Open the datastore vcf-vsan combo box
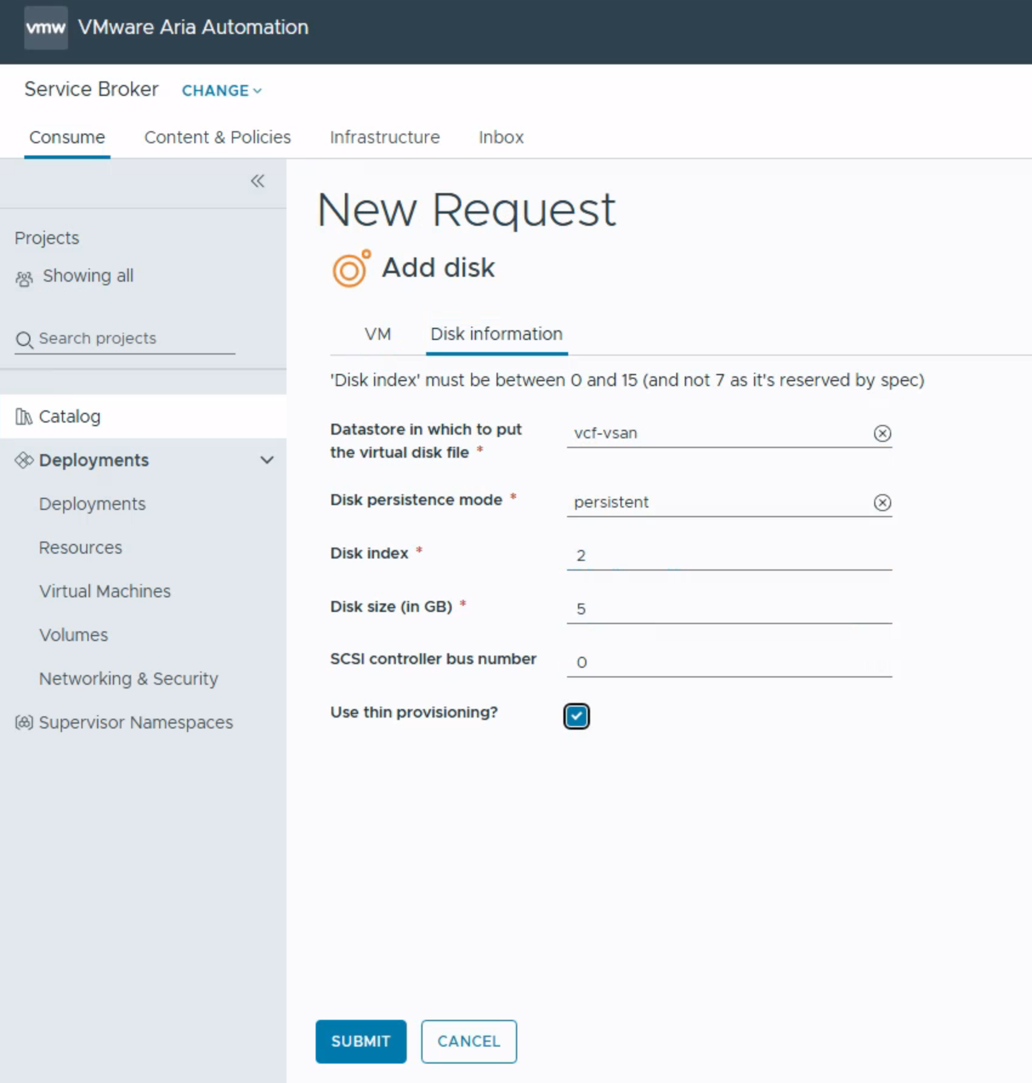The image size is (1032, 1083). click(729, 433)
